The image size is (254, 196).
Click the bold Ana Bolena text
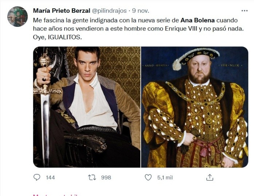tap(198, 19)
